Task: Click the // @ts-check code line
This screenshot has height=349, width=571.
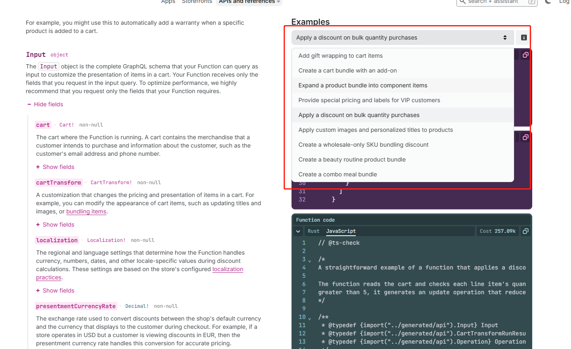Action: (339, 243)
